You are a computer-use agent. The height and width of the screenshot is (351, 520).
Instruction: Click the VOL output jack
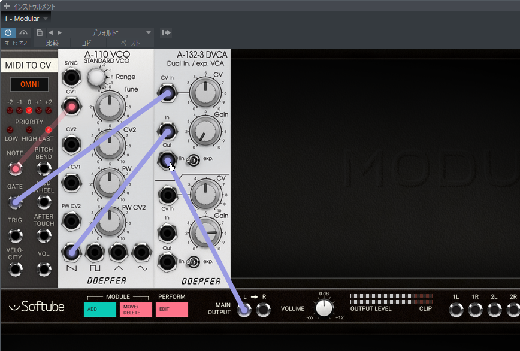tap(44, 269)
